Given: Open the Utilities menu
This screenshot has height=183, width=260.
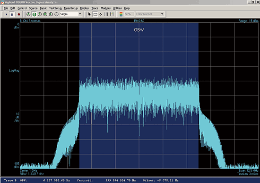Looking at the screenshot, I should pos(117,8).
